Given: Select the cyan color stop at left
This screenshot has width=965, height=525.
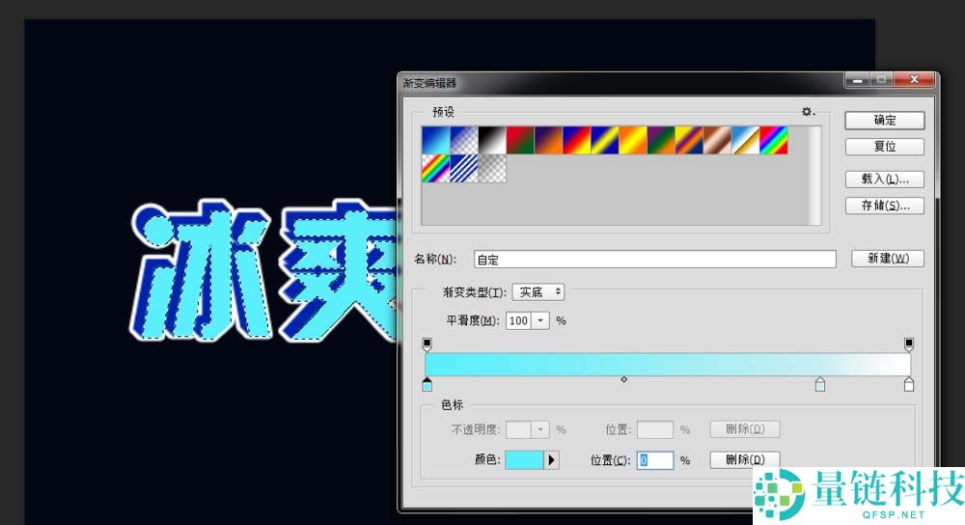Looking at the screenshot, I should [x=427, y=386].
